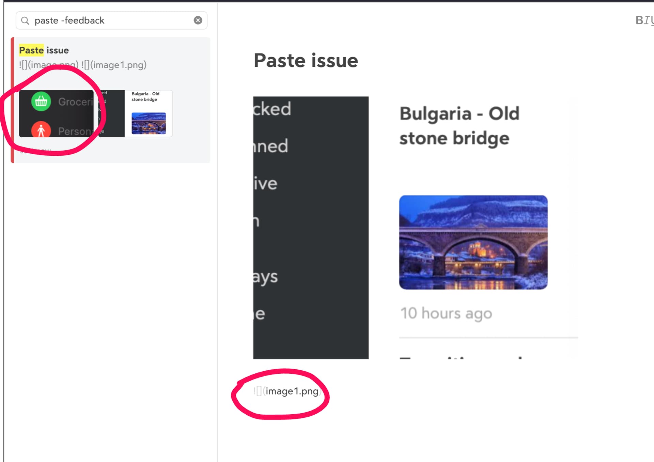Click the "Paste issue" heading in the editor
654x462 pixels.
pyautogui.click(x=306, y=61)
